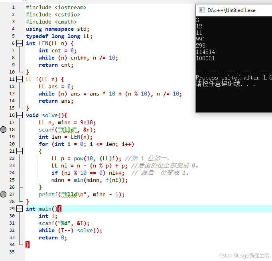The height and width of the screenshot is (261, 272).
Task: Click line number 35 in the gutter
Action: 12,252
